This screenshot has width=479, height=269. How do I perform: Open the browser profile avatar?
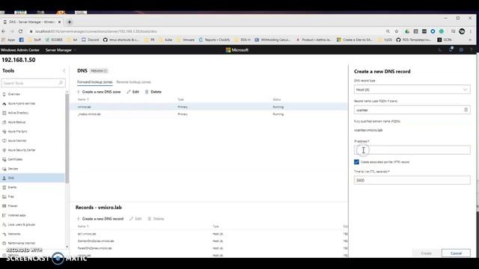tap(462, 31)
